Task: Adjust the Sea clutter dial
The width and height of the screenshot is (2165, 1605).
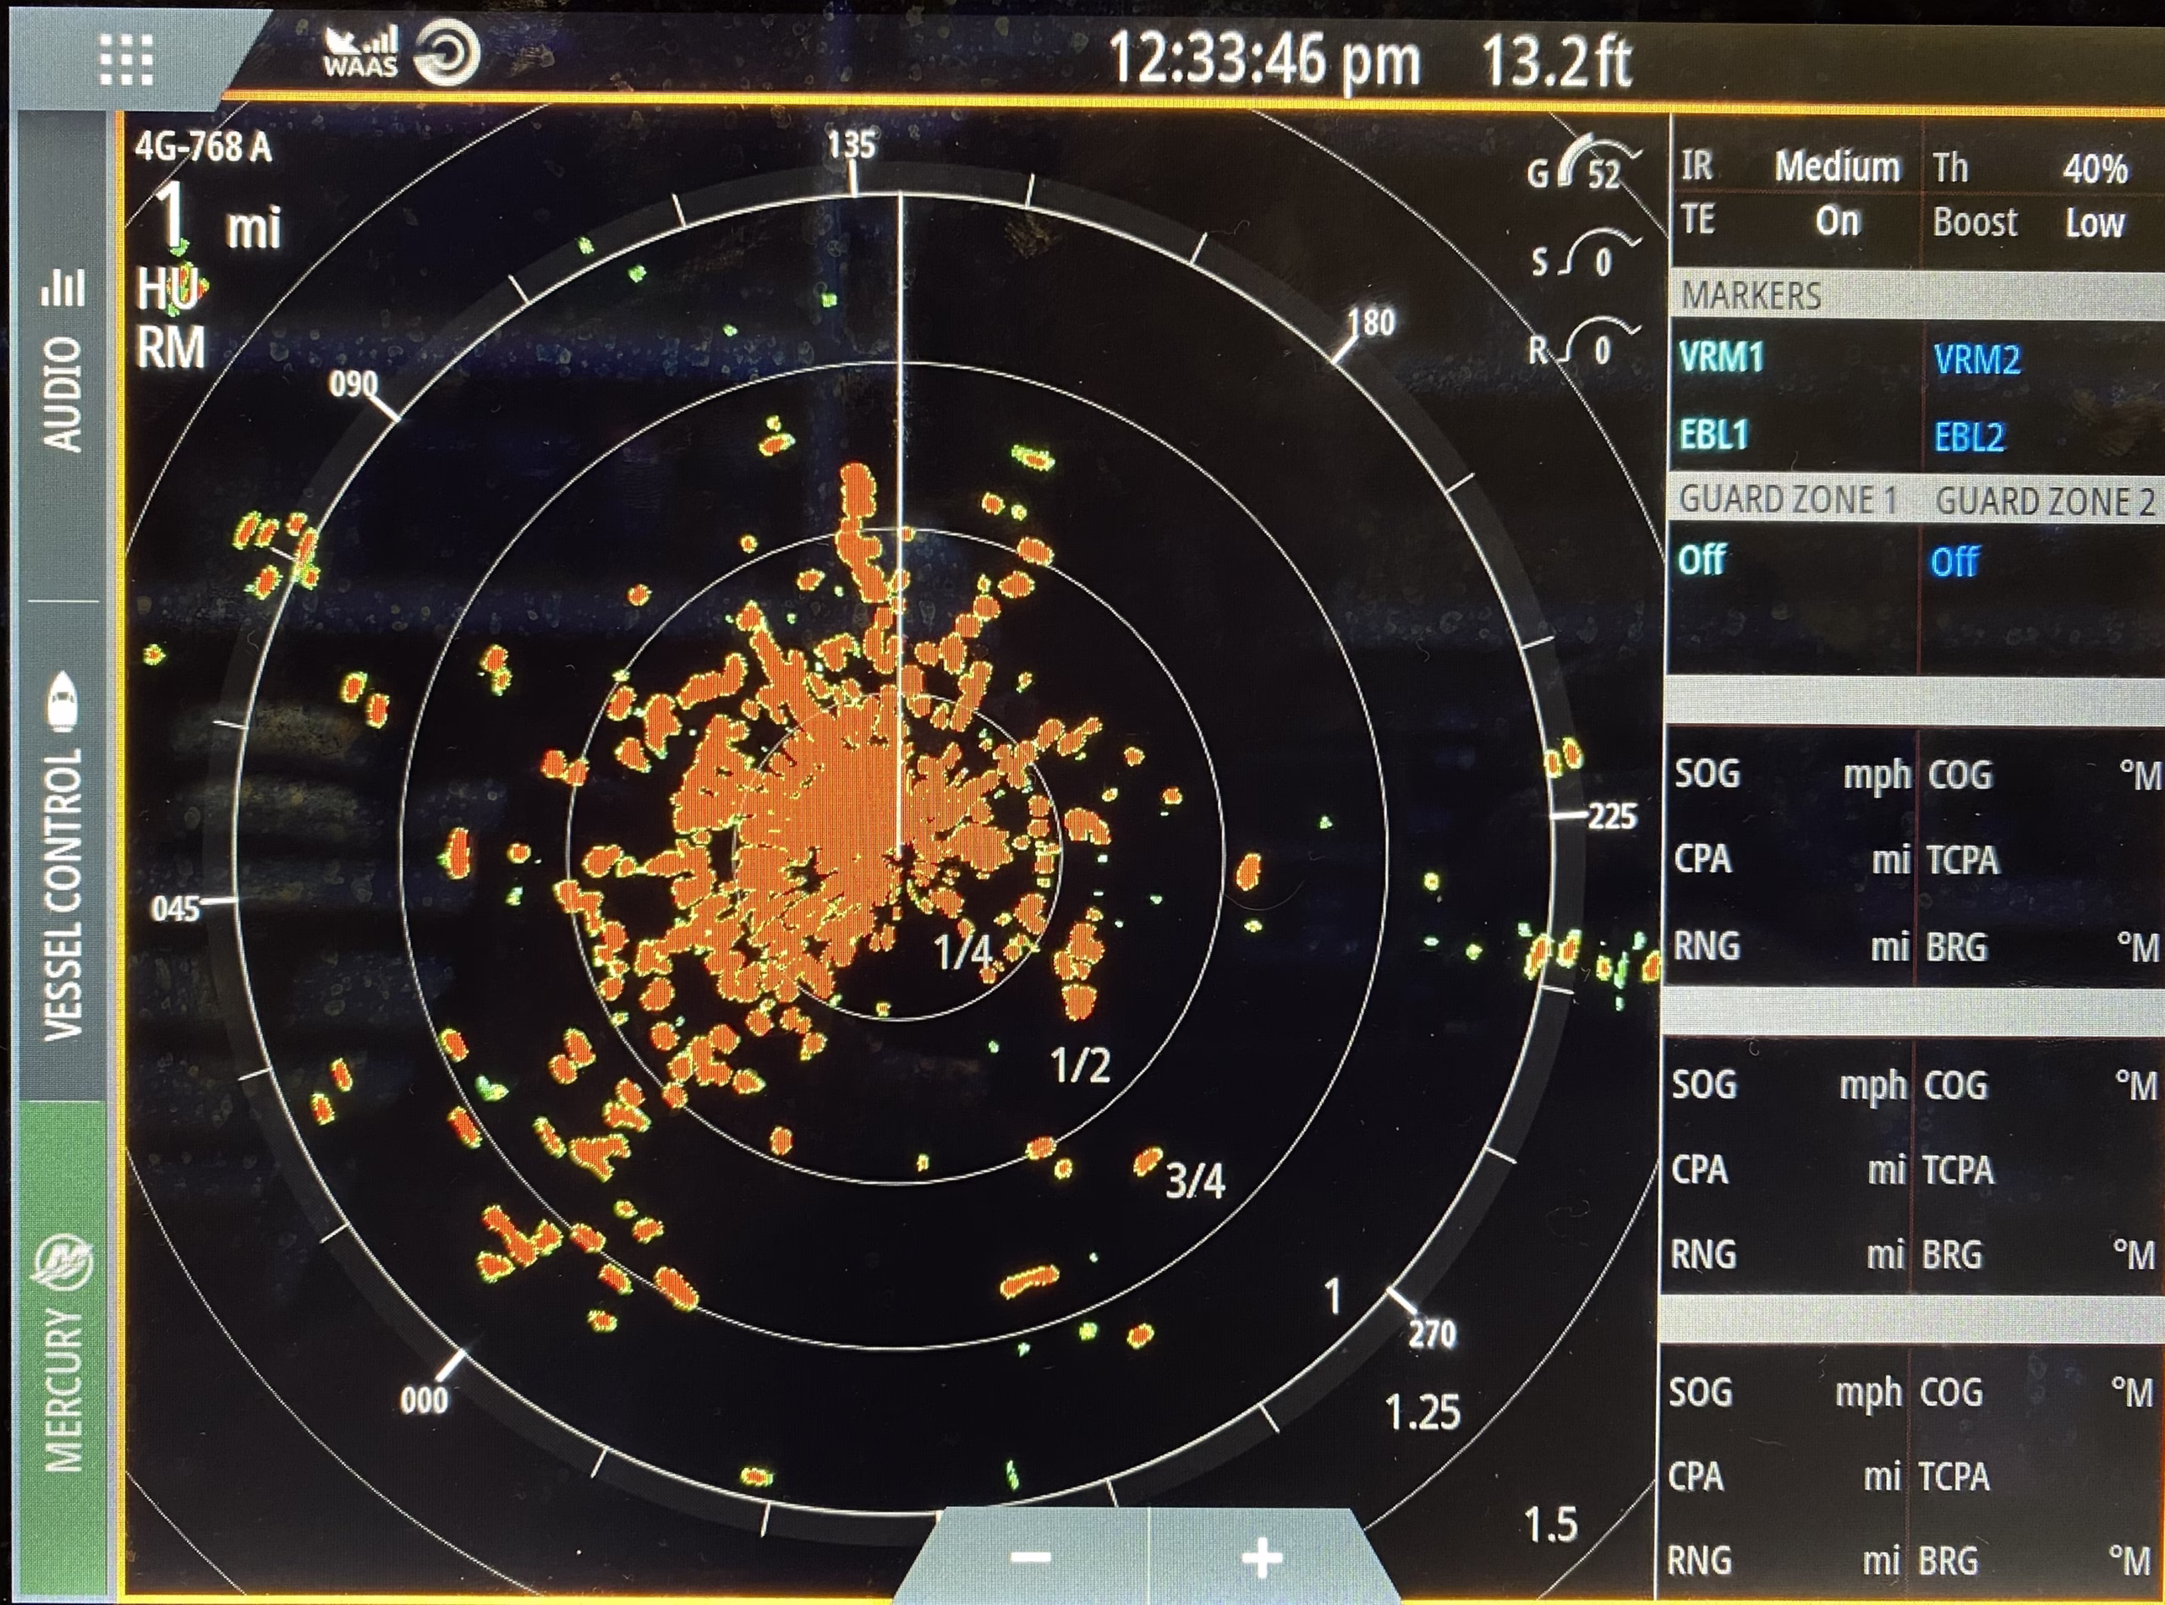Action: [1586, 256]
